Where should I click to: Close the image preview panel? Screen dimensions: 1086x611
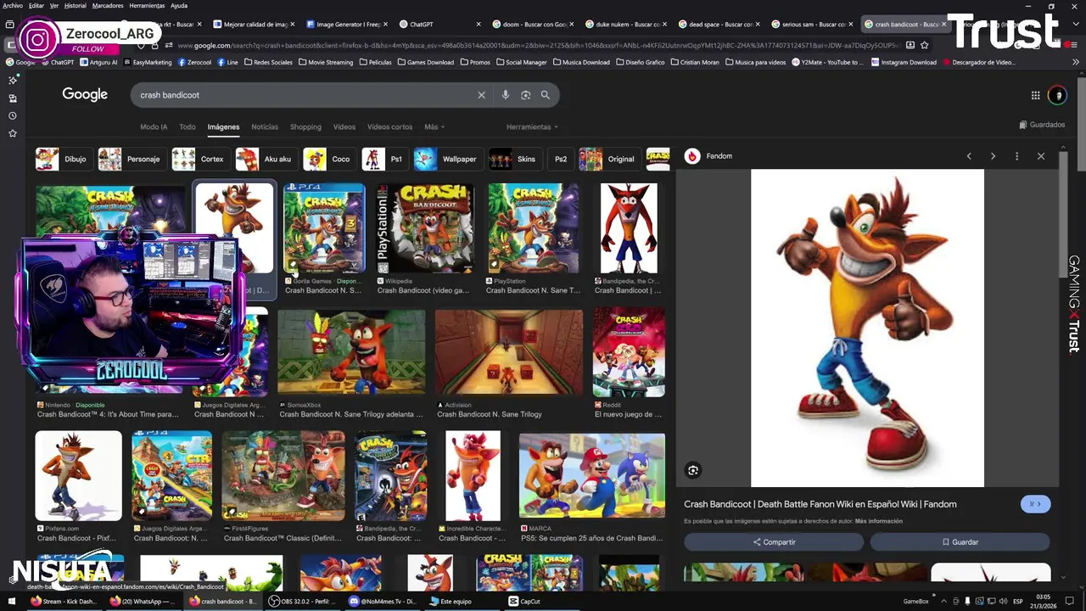tap(1041, 156)
